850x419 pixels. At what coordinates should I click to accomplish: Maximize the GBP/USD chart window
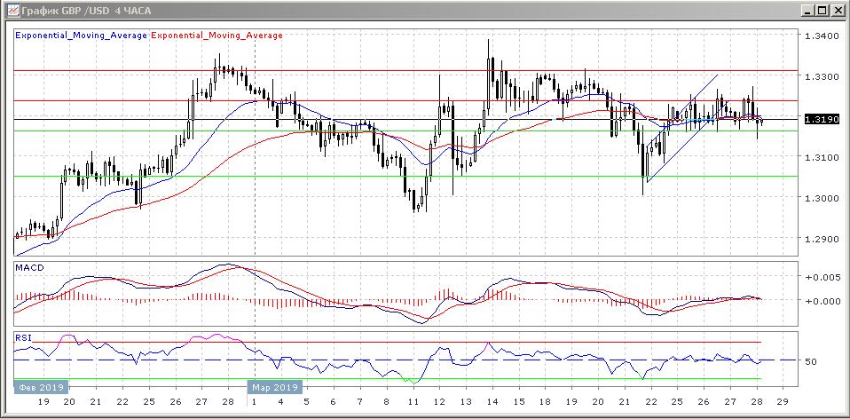click(x=822, y=11)
